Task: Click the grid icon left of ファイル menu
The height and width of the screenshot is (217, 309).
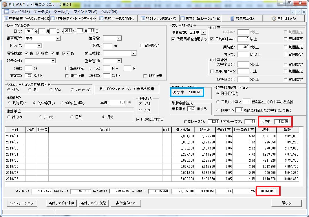Action: click(x=7, y=12)
